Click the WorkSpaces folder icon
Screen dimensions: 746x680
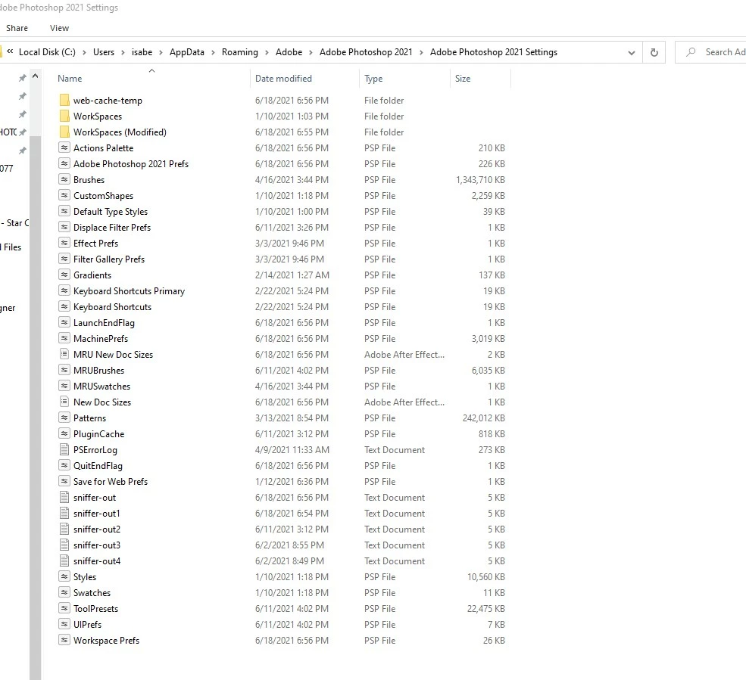click(64, 116)
